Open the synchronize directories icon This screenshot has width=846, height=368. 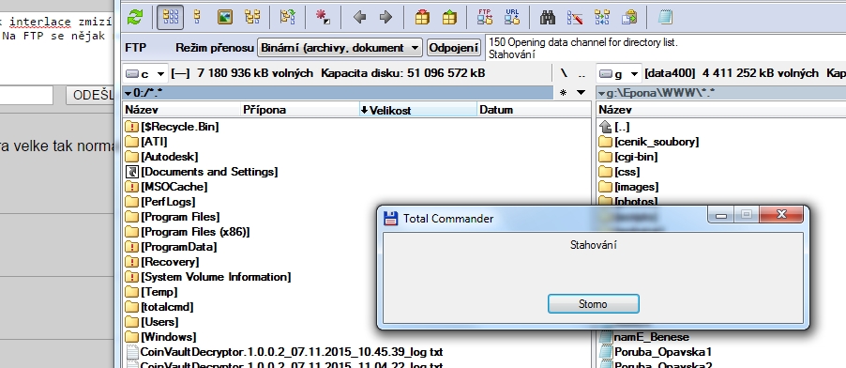[602, 18]
